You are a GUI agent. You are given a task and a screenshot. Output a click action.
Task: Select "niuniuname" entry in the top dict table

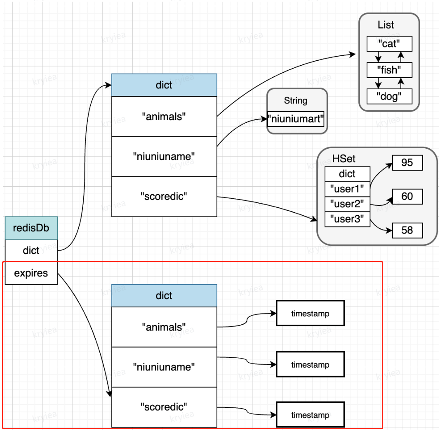(164, 157)
